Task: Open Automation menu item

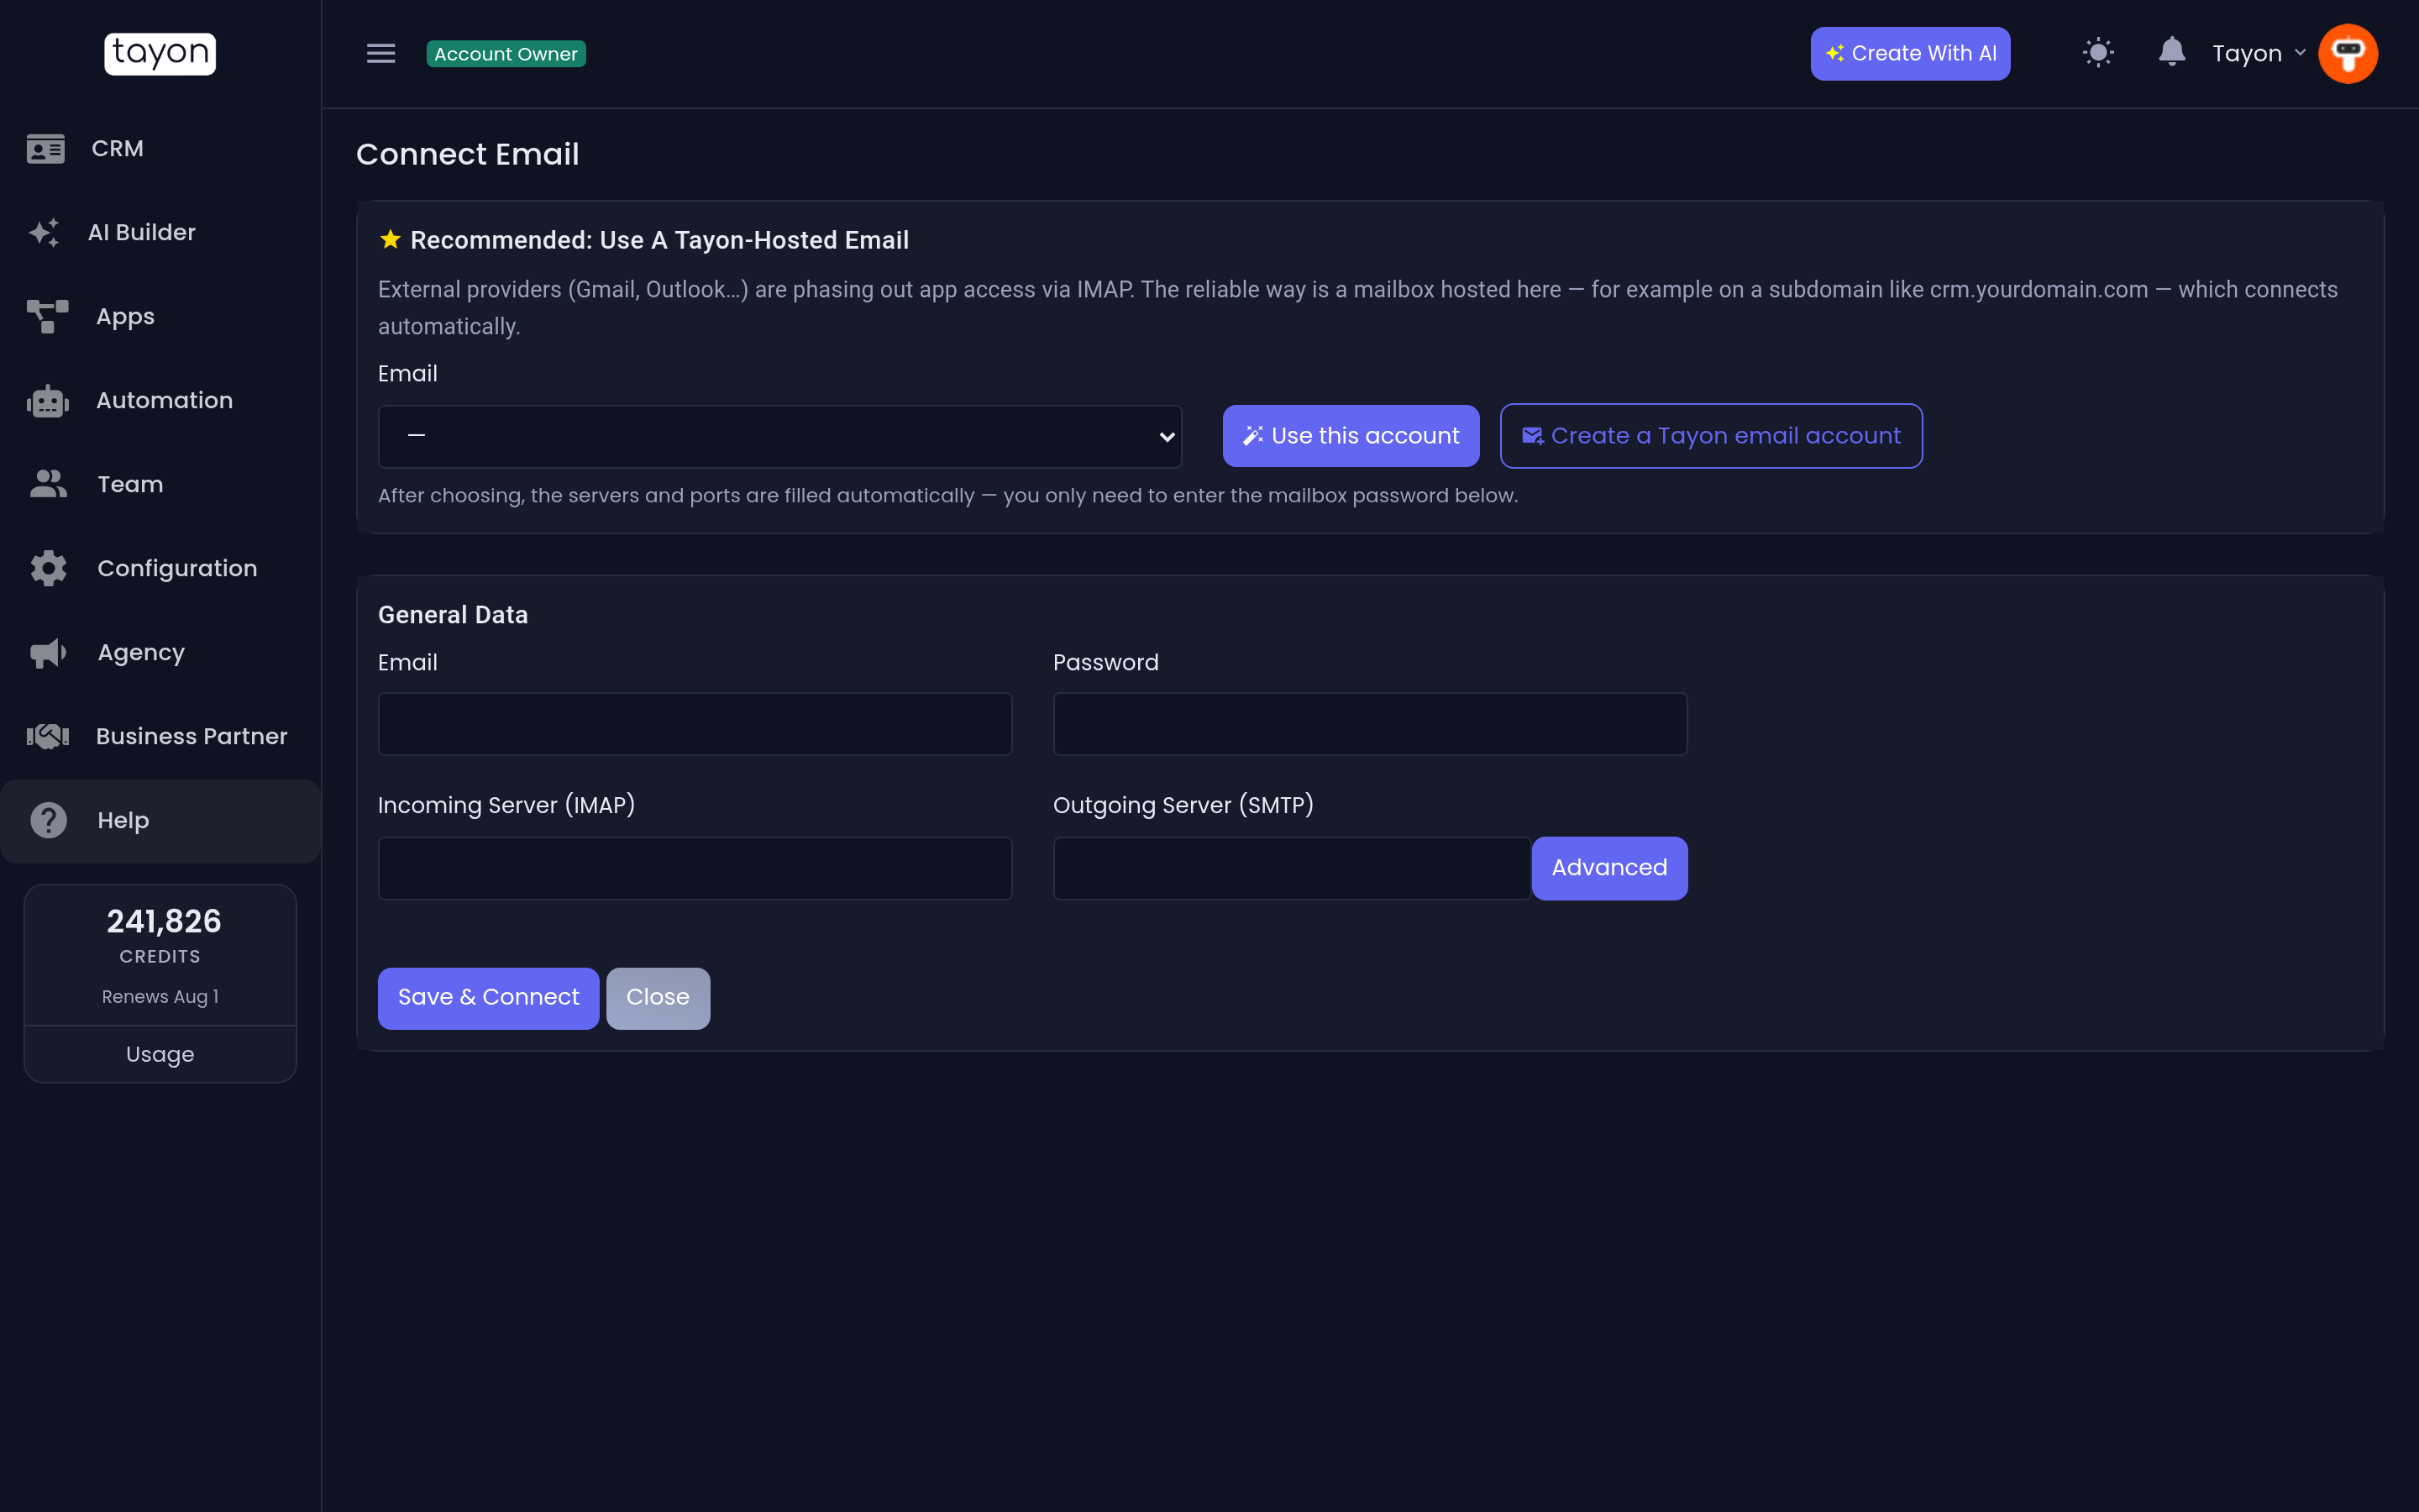Action: click(160, 401)
